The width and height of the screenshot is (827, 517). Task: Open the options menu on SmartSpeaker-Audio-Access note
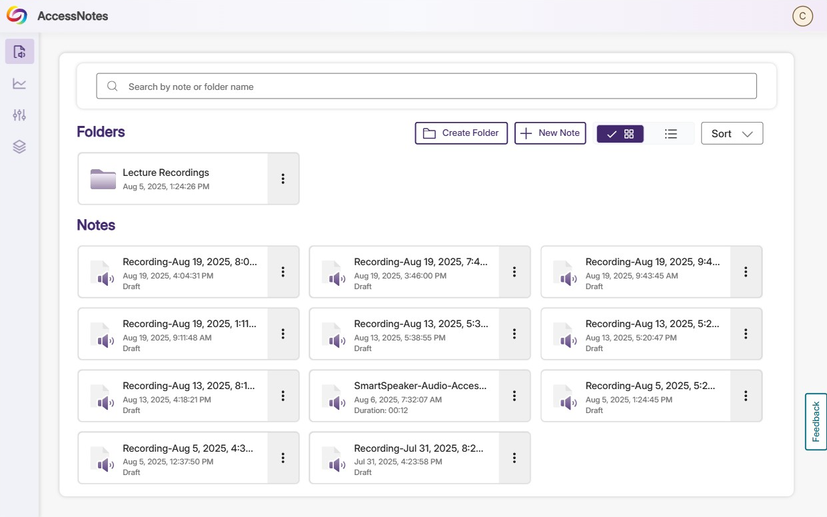[514, 395]
